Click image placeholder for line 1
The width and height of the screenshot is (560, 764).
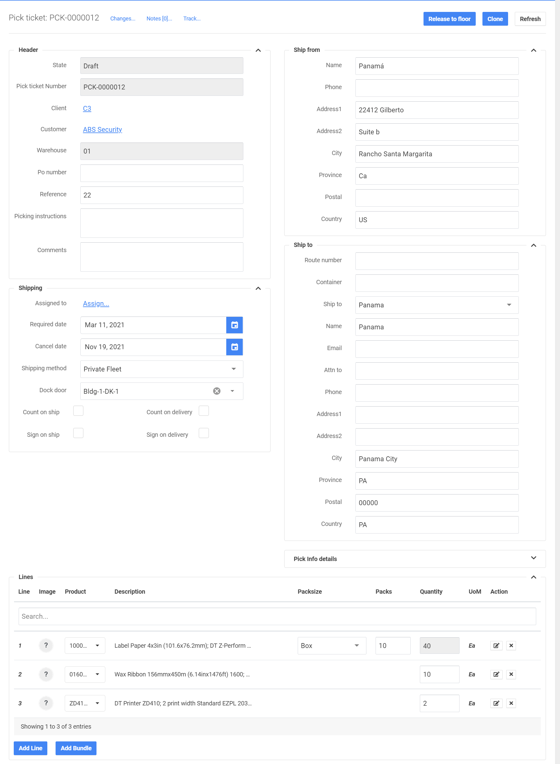(46, 646)
